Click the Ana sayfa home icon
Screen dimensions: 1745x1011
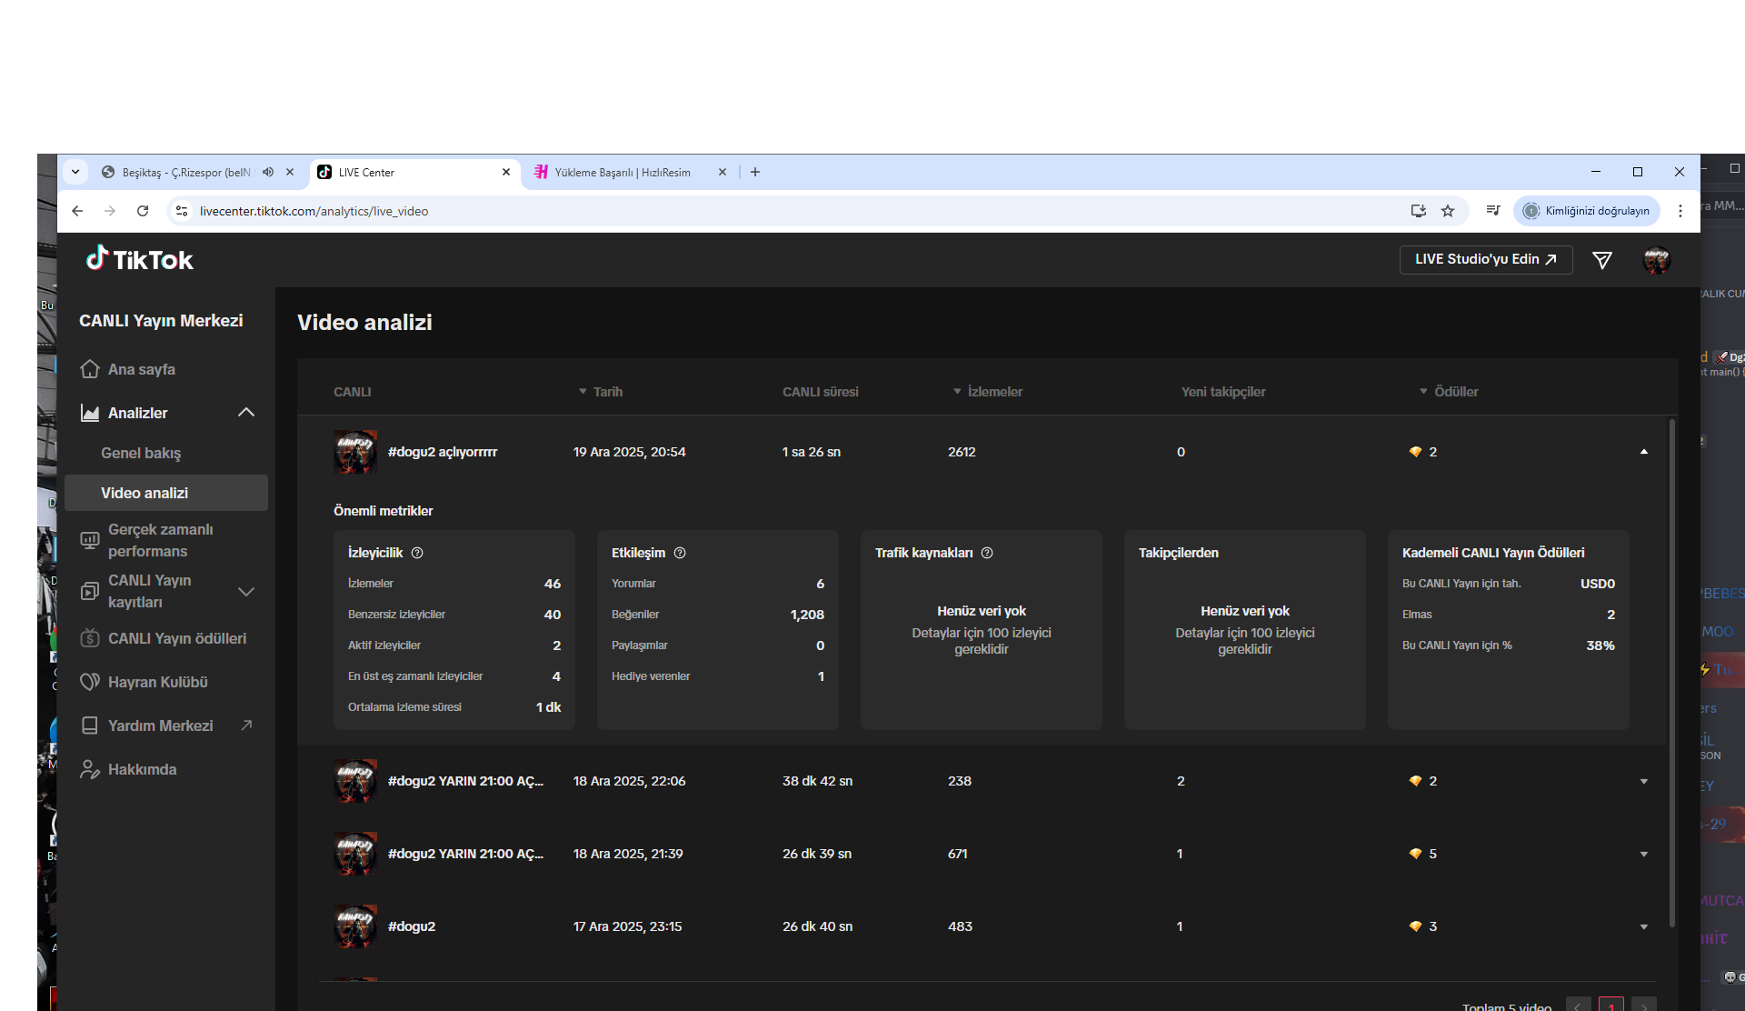[x=90, y=369]
